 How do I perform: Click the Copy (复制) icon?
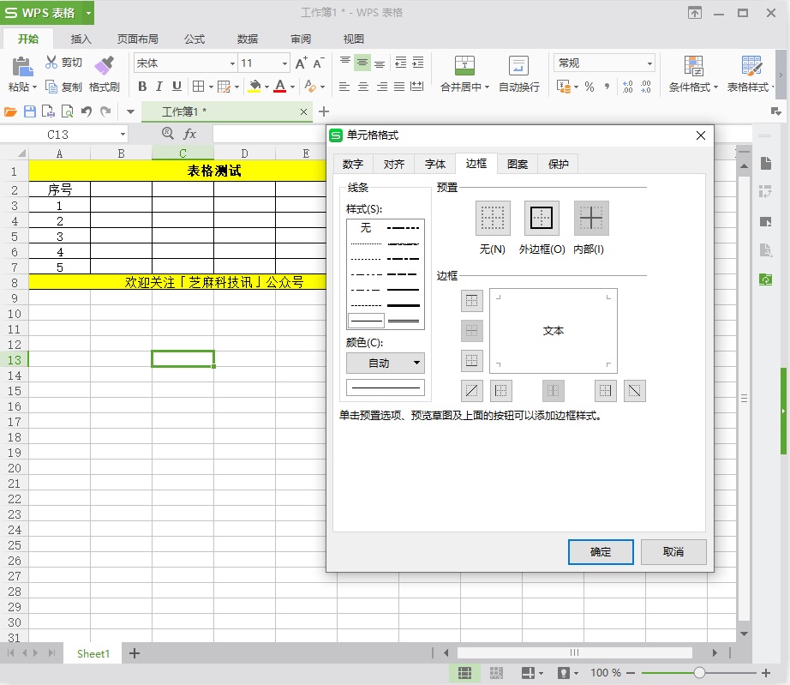51,87
